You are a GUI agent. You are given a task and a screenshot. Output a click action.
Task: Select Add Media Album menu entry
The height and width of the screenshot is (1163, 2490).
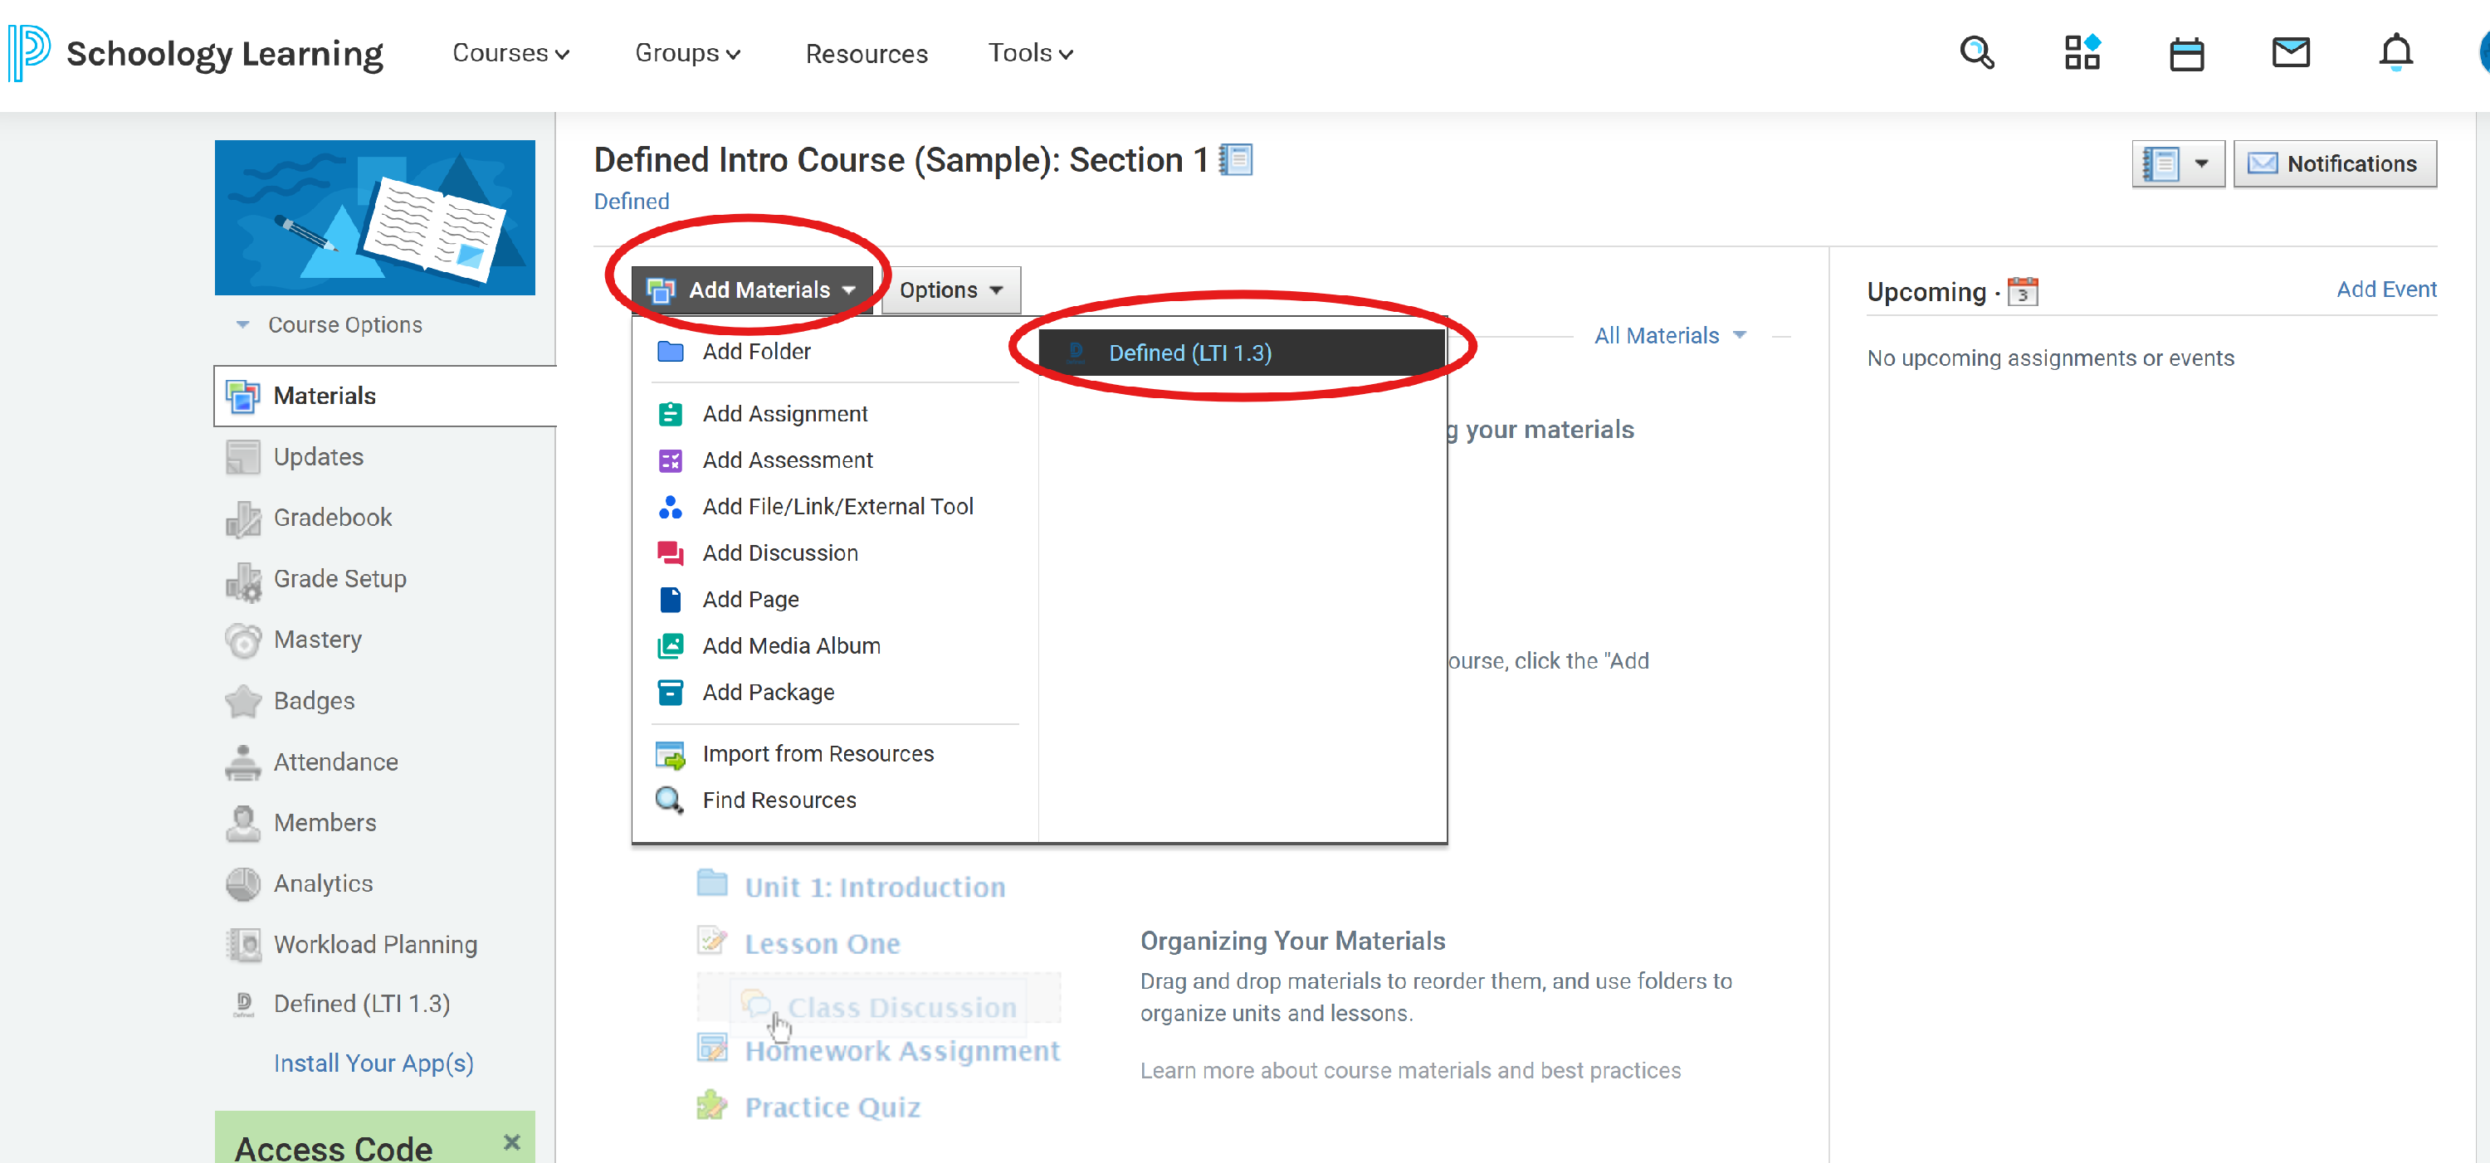click(x=791, y=645)
